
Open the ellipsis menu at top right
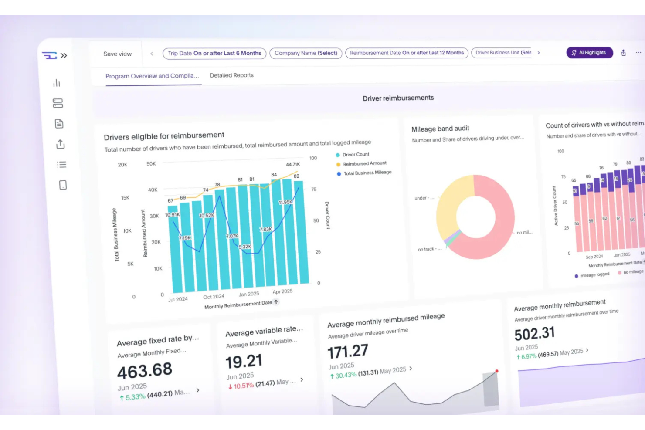tap(638, 52)
